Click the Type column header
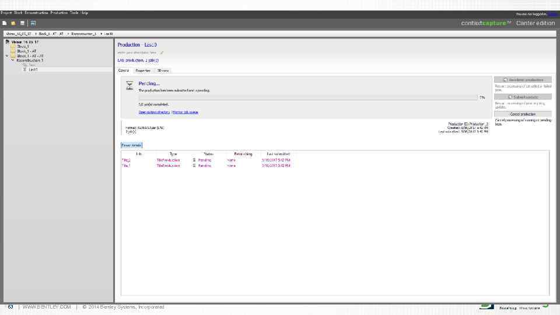Screen dimensions: 560x315 coord(173,154)
